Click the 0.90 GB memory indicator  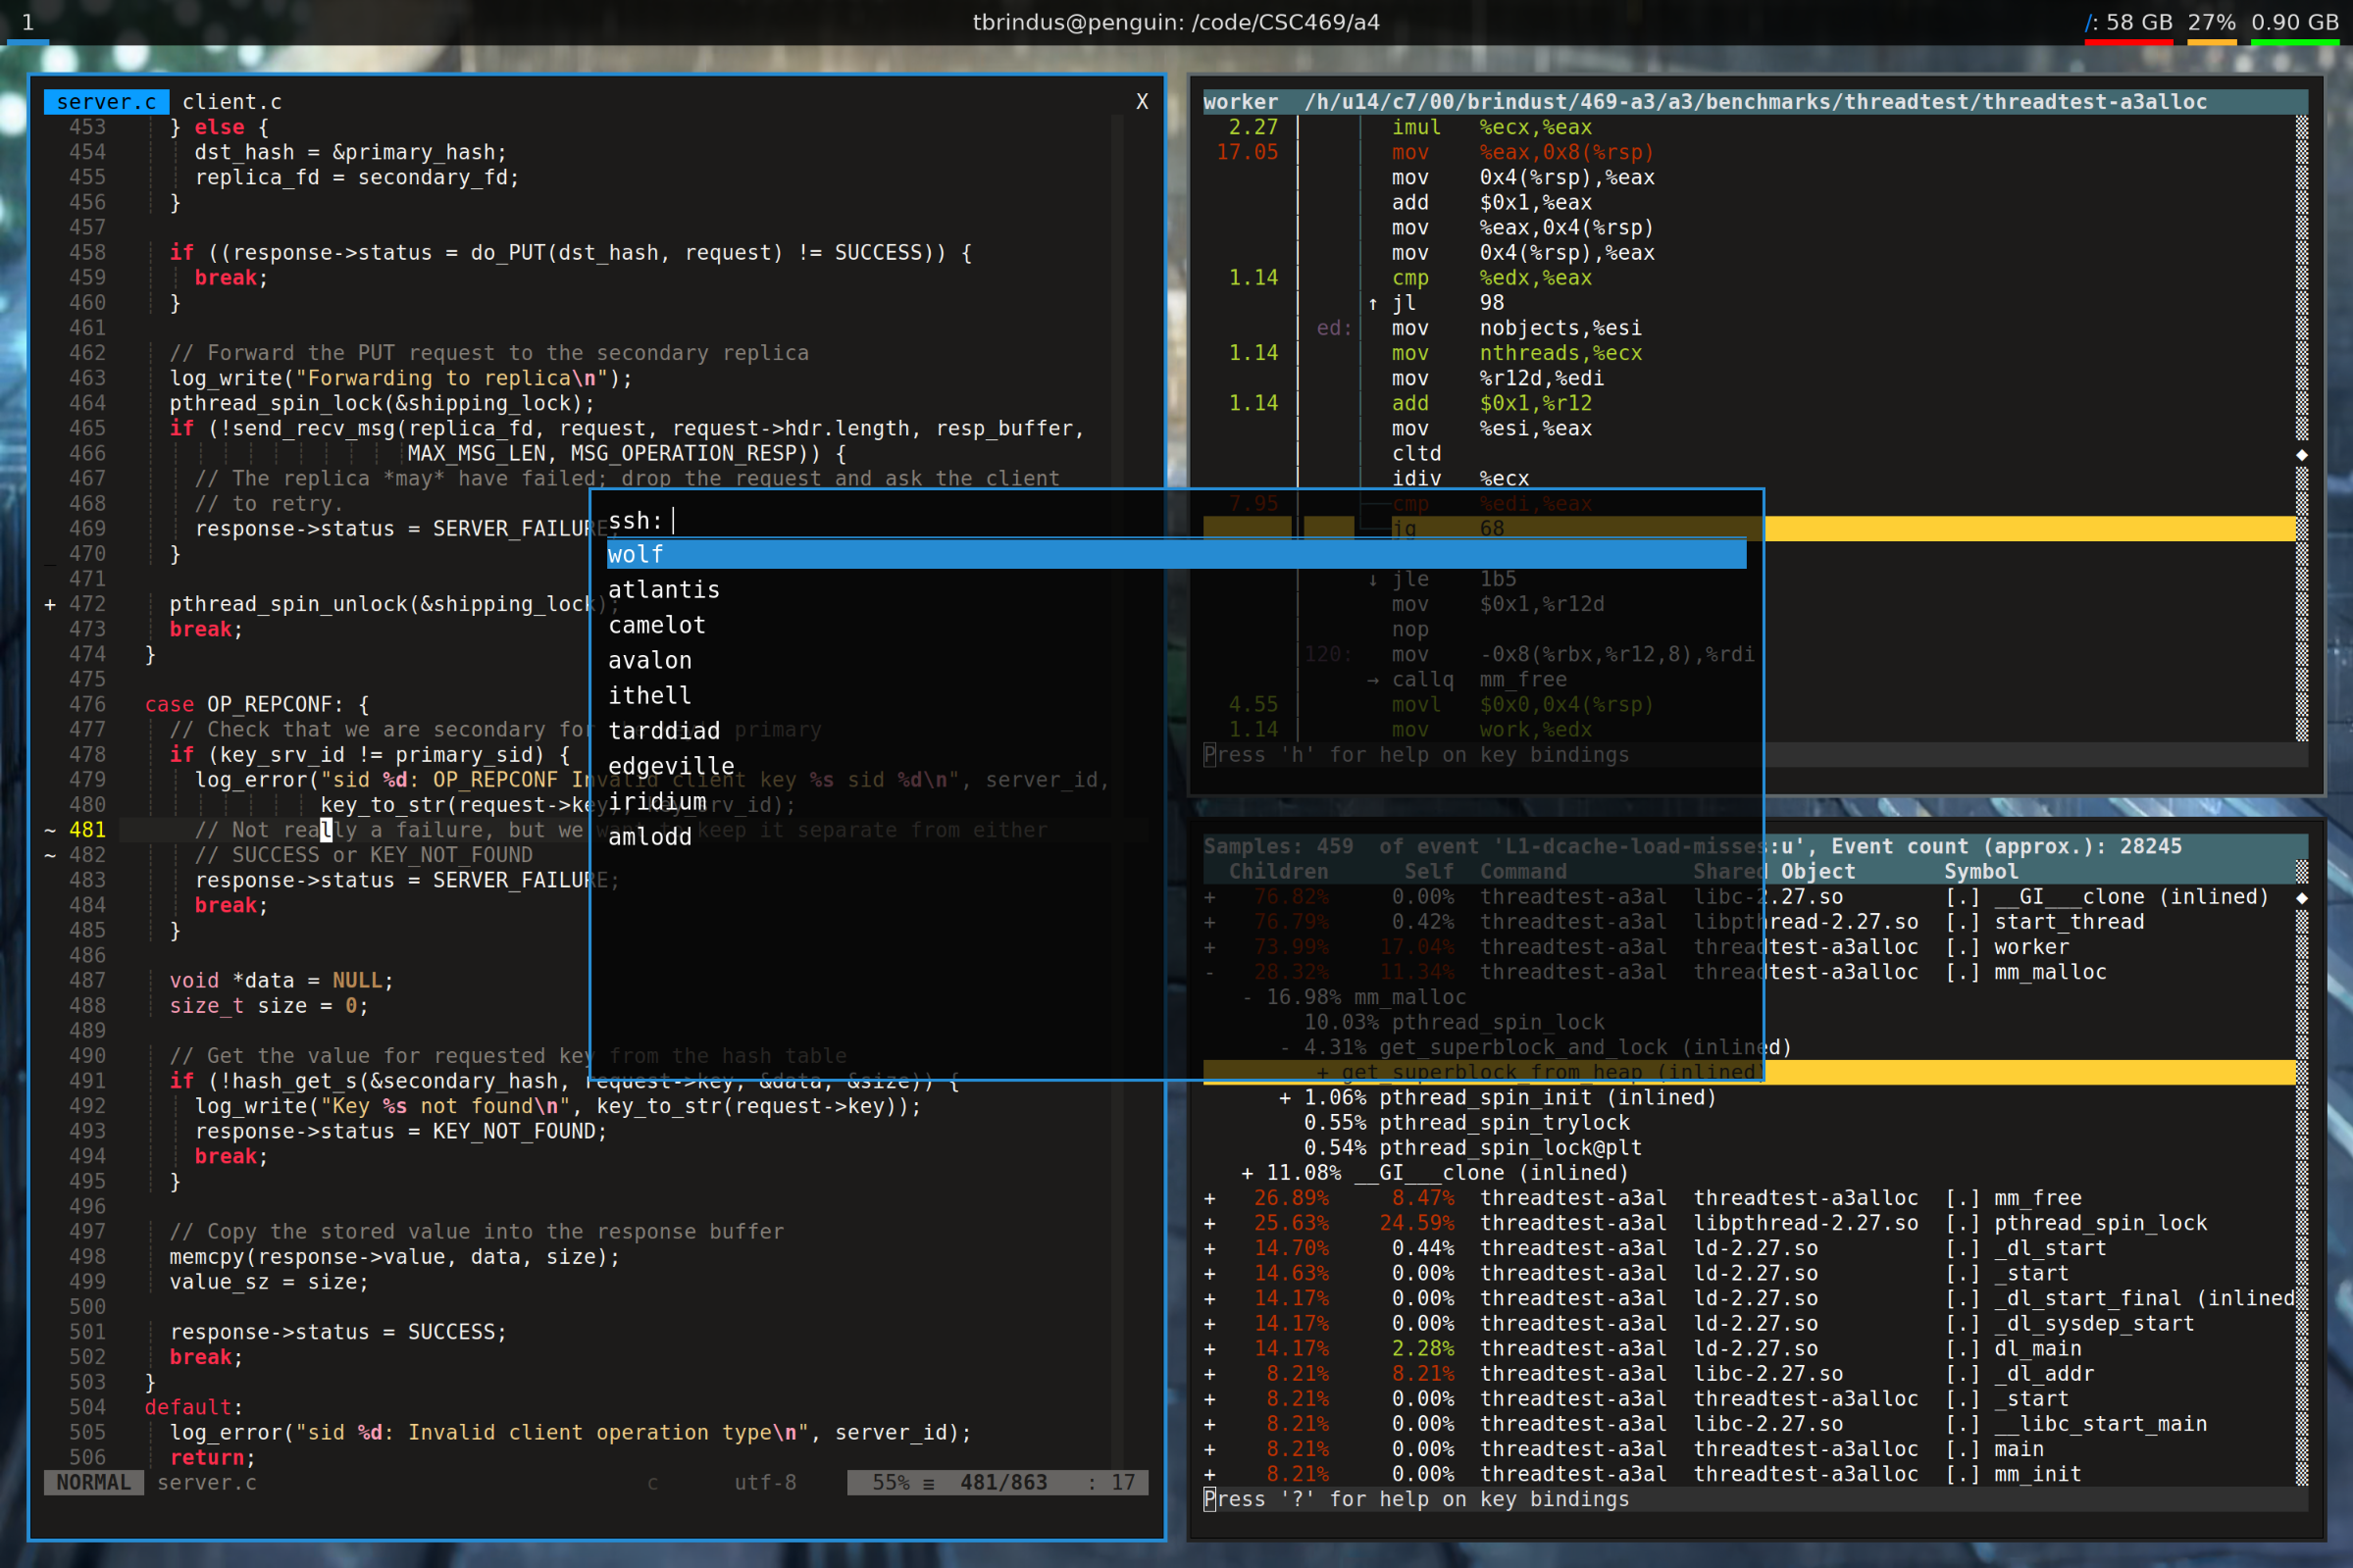[2294, 22]
